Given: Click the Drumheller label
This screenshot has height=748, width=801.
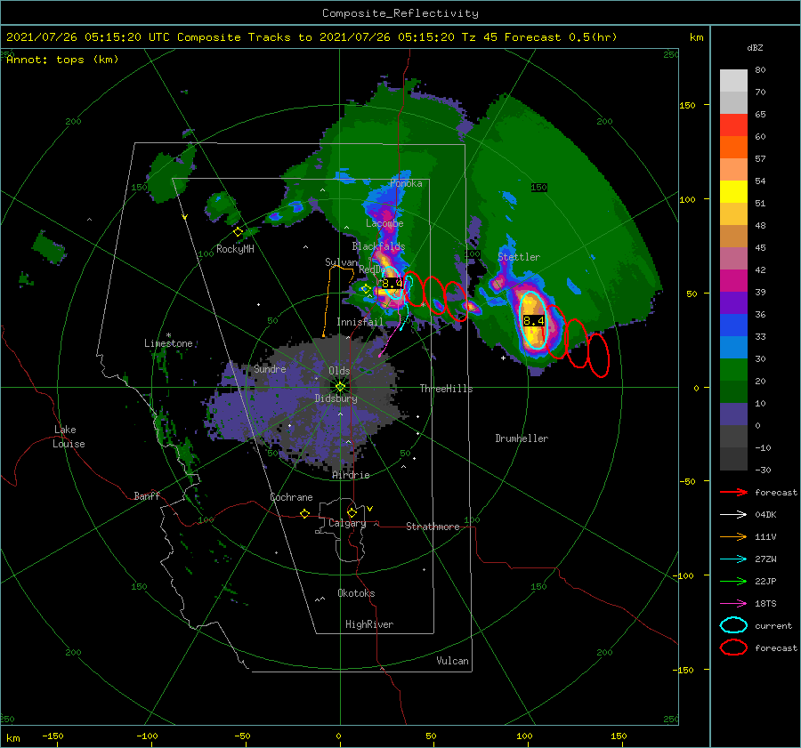Looking at the screenshot, I should click(522, 438).
